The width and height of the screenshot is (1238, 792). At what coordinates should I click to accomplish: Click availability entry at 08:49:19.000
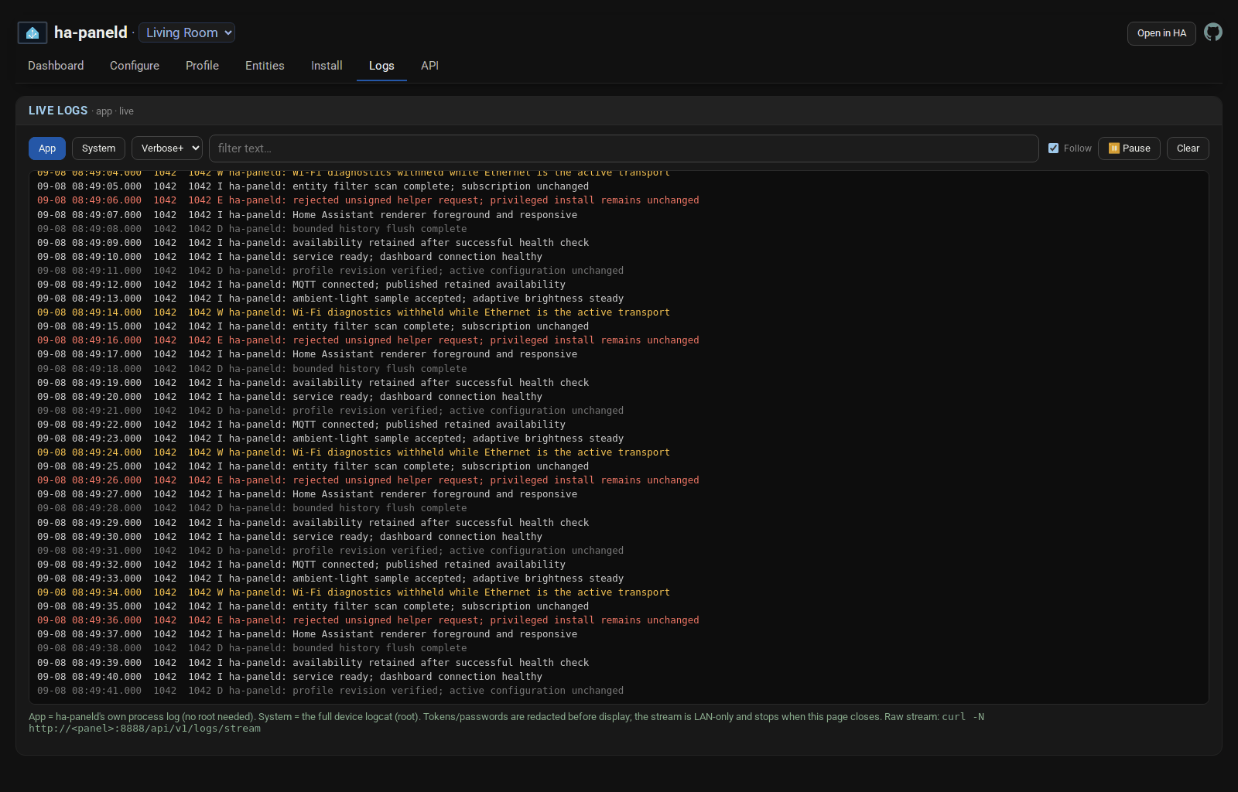(x=313, y=383)
